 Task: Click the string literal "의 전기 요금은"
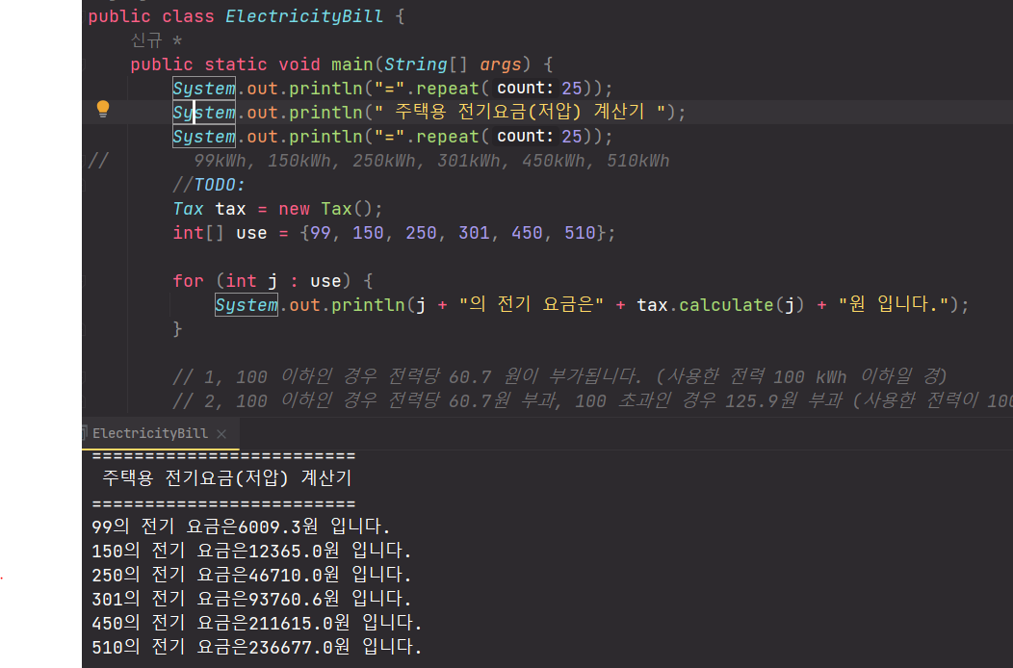(x=531, y=305)
